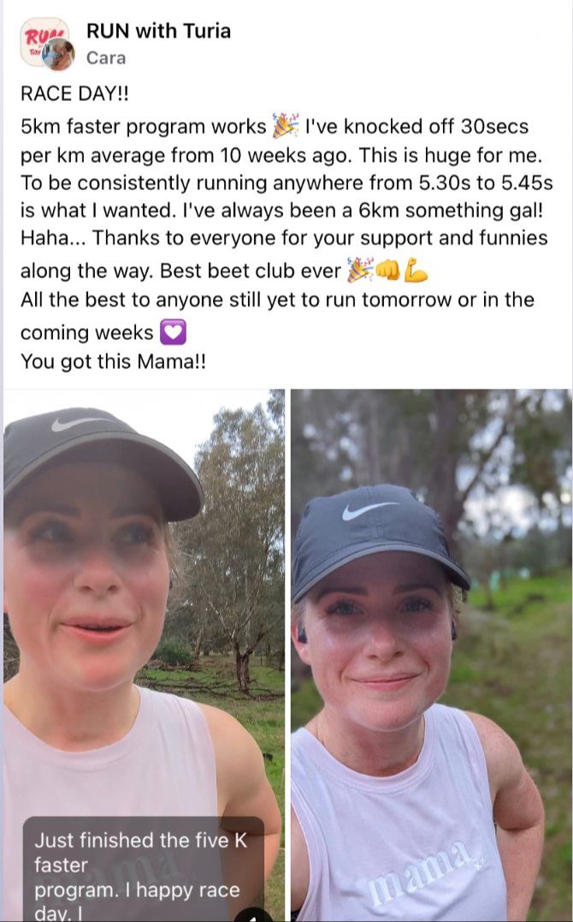573x922 pixels.
Task: Tap the 'You got this Mama!!' line
Action: pos(114,361)
